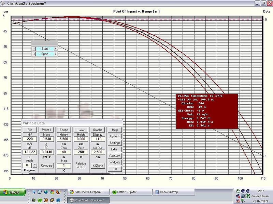Click the Kill-Dia field showing 2.500
This screenshot has height=204, width=273.
(98, 152)
